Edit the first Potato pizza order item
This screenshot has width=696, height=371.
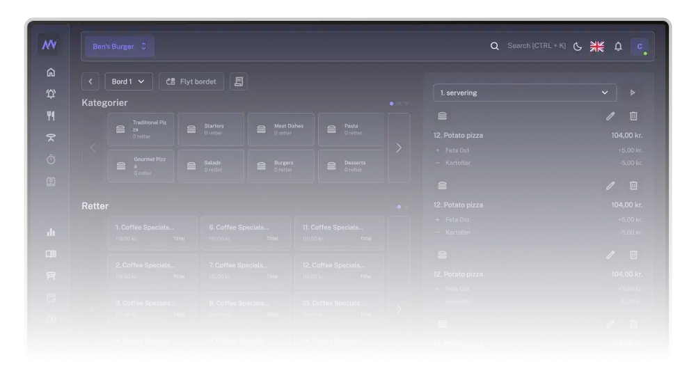pyautogui.click(x=610, y=116)
